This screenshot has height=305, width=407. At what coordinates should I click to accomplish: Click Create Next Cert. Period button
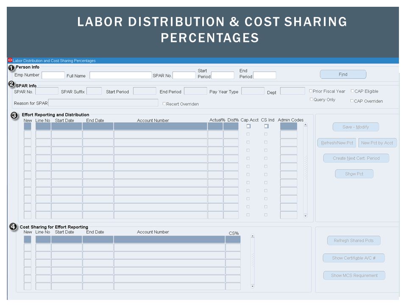[356, 158]
